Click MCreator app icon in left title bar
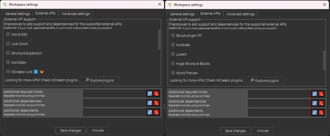The image size is (330, 136). 5,5
